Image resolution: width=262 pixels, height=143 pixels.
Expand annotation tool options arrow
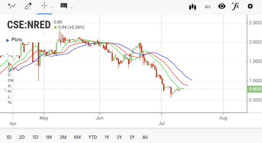(72, 7)
